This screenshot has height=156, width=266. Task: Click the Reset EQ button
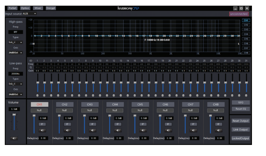pyautogui.click(x=241, y=109)
